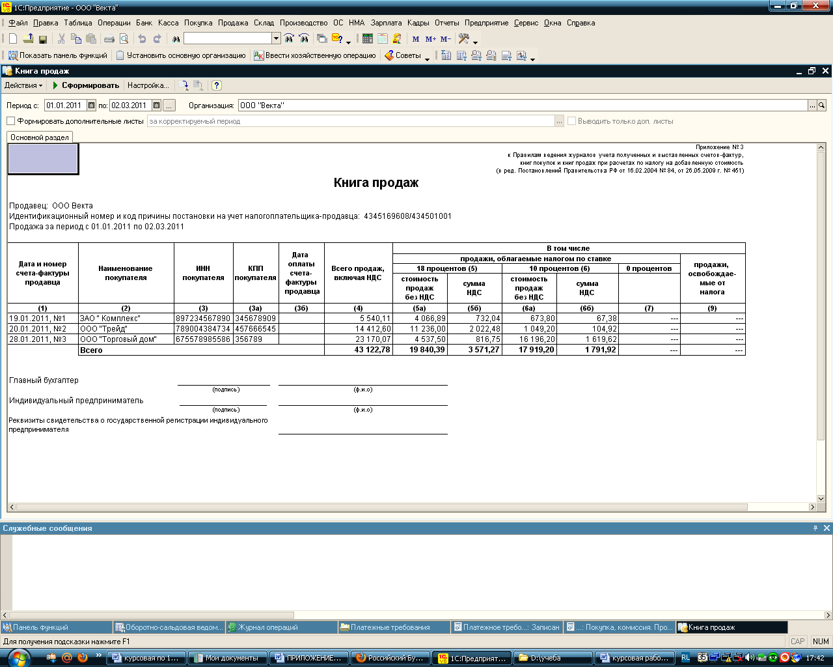This screenshot has height=667, width=833.
Task: Click the Print icon
Action: coord(109,39)
